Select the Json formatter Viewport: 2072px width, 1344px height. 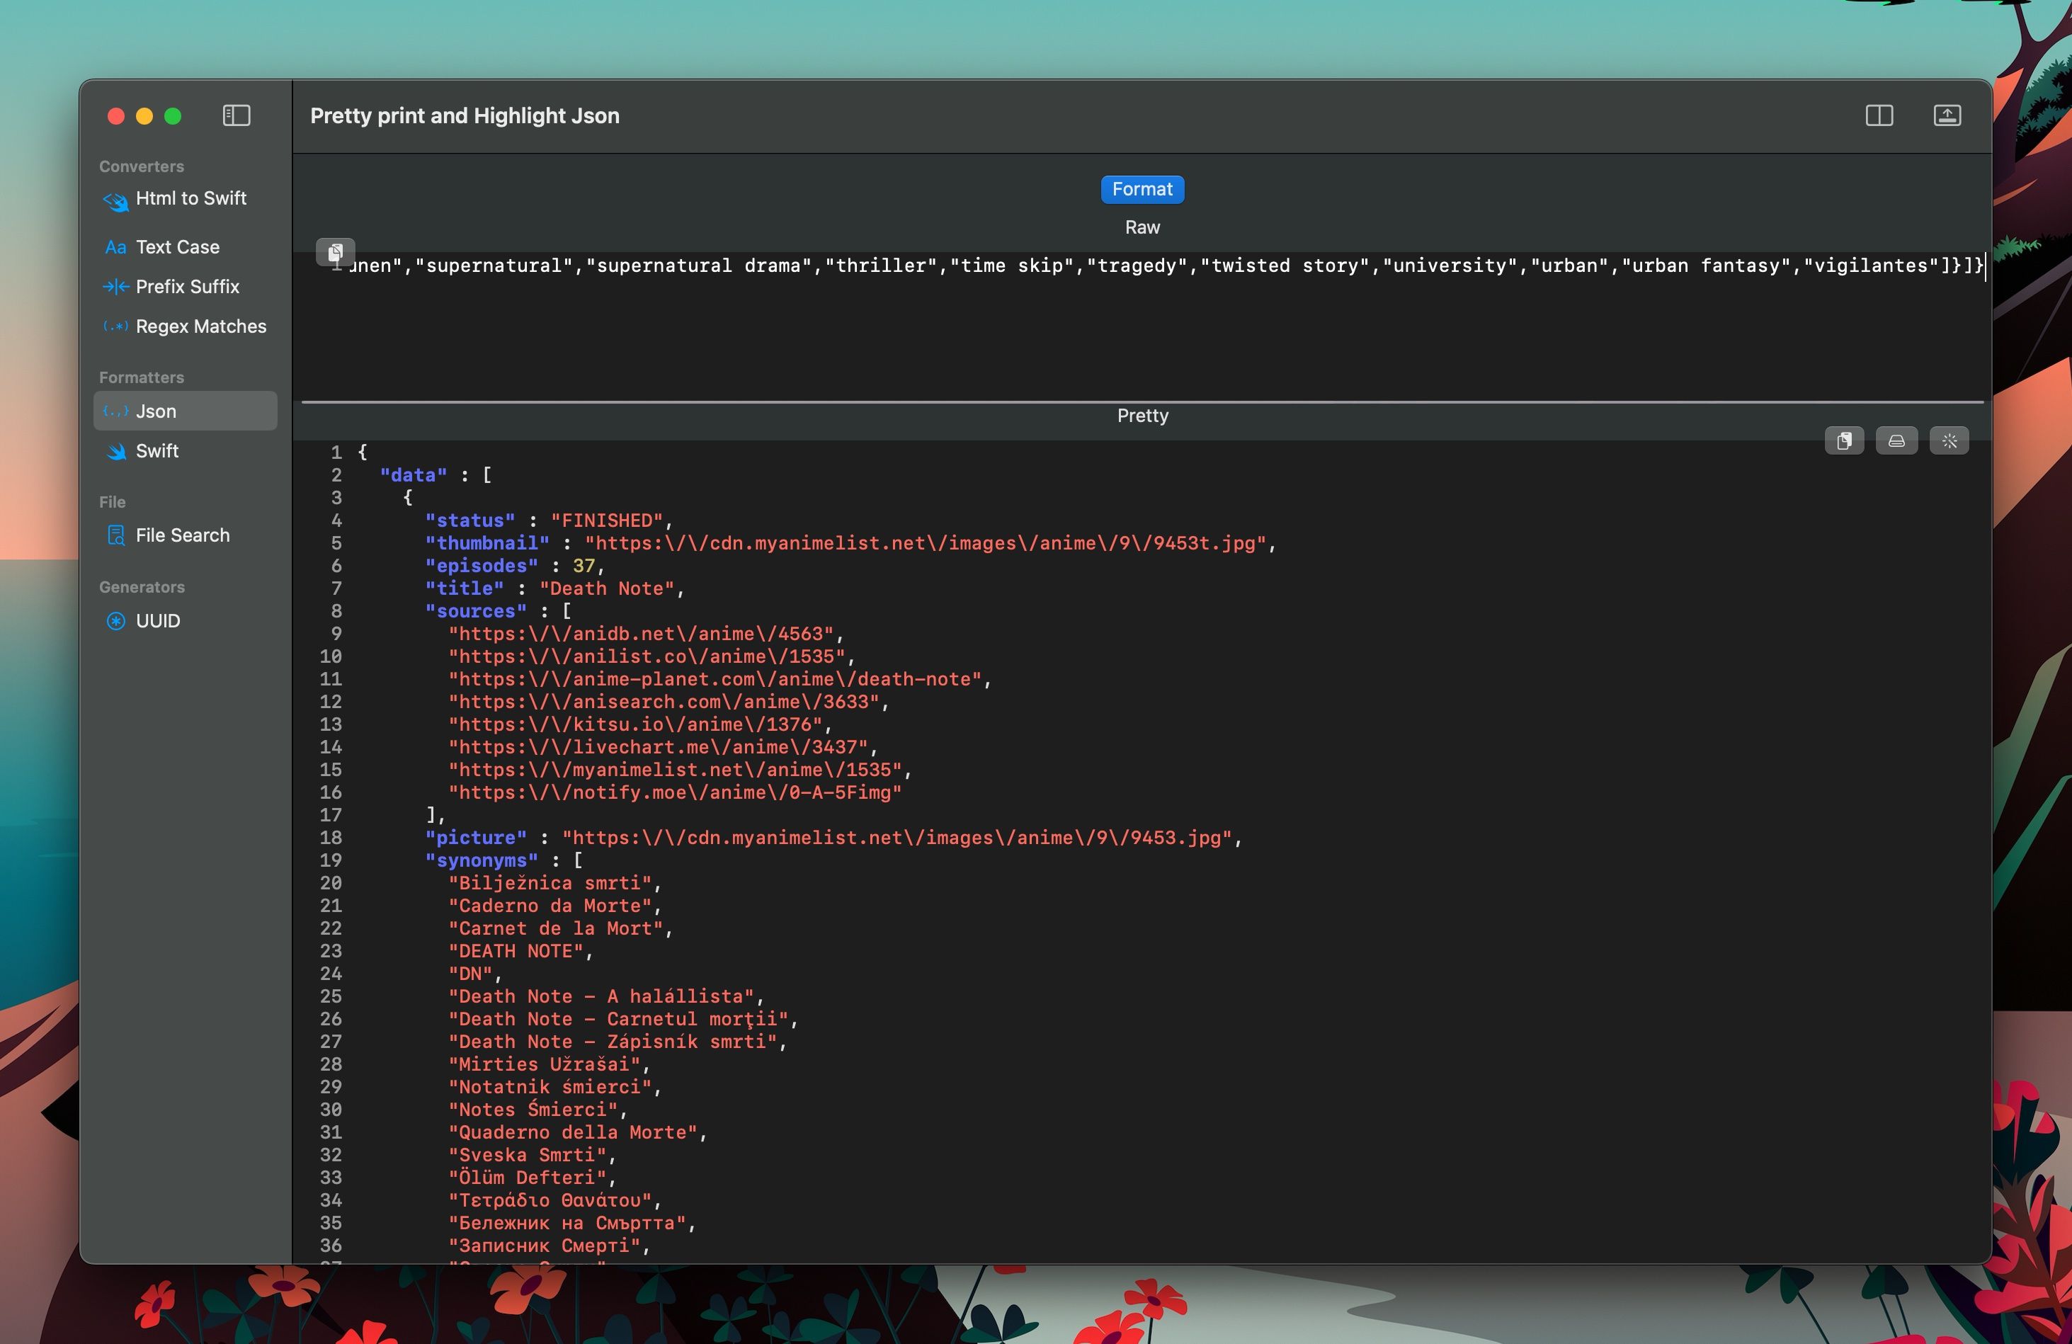pyautogui.click(x=185, y=411)
